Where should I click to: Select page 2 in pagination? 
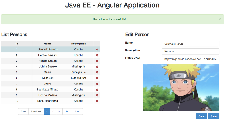point(53,111)
